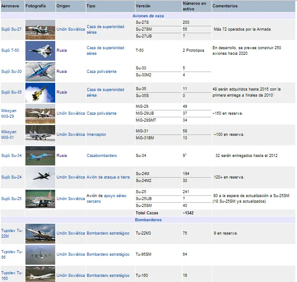The image size is (297, 282).
Task: Follow the Aviones de caza section link
Action: pos(148,16)
